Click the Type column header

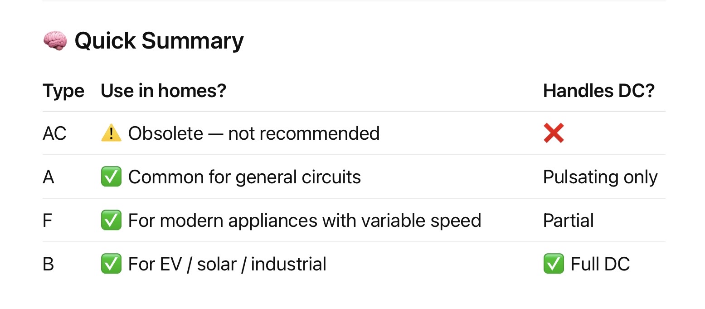[x=63, y=91]
